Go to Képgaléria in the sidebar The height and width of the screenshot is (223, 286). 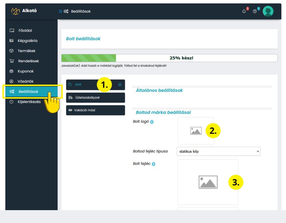[27, 41]
